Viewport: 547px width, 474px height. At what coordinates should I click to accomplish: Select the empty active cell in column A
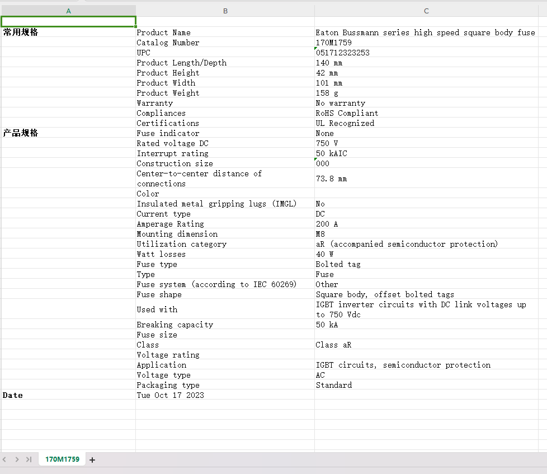pyautogui.click(x=68, y=22)
